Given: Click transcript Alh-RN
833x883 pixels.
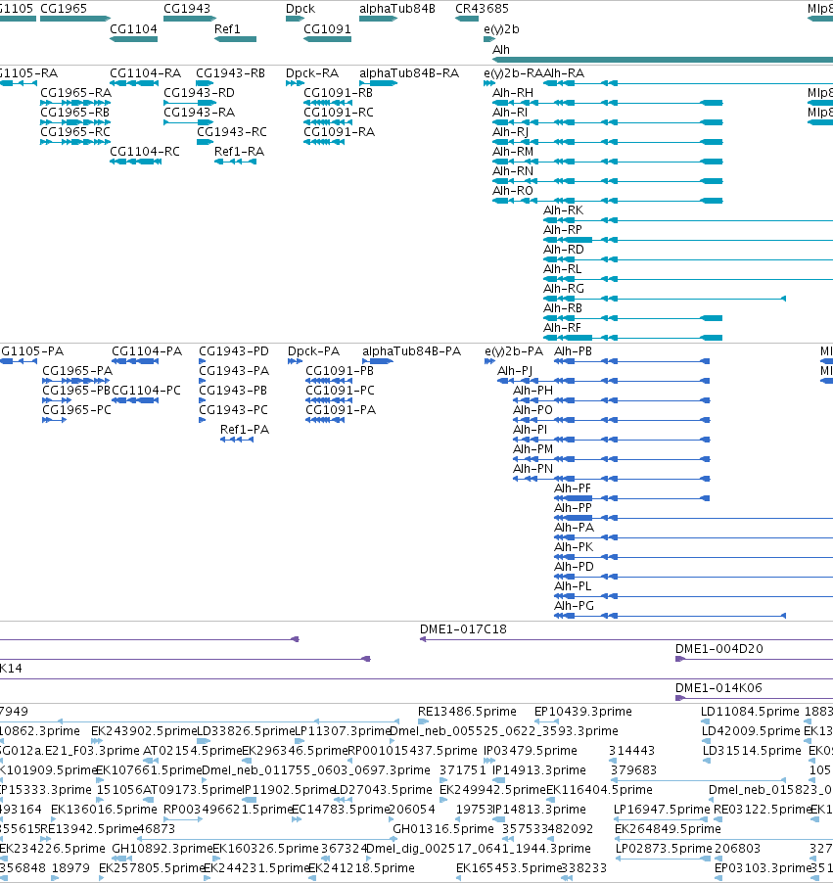Looking at the screenshot, I should (607, 181).
